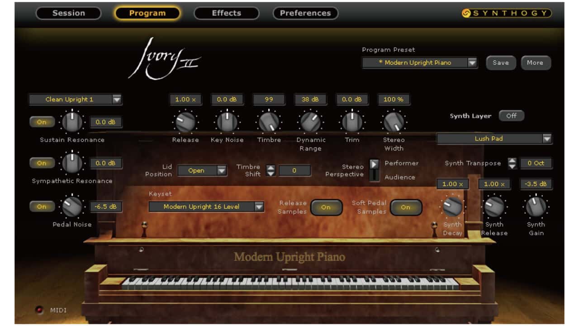Click the Release knob

point(185,122)
